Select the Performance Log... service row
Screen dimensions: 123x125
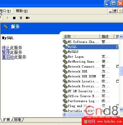tap(90, 101)
